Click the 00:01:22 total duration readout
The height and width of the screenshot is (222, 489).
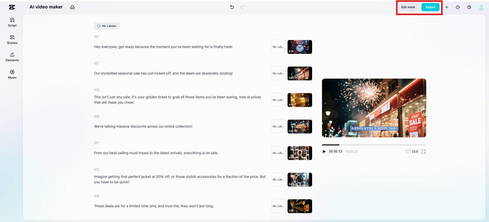click(352, 152)
